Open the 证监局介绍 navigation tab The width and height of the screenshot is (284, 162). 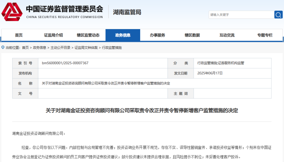coord(53,35)
